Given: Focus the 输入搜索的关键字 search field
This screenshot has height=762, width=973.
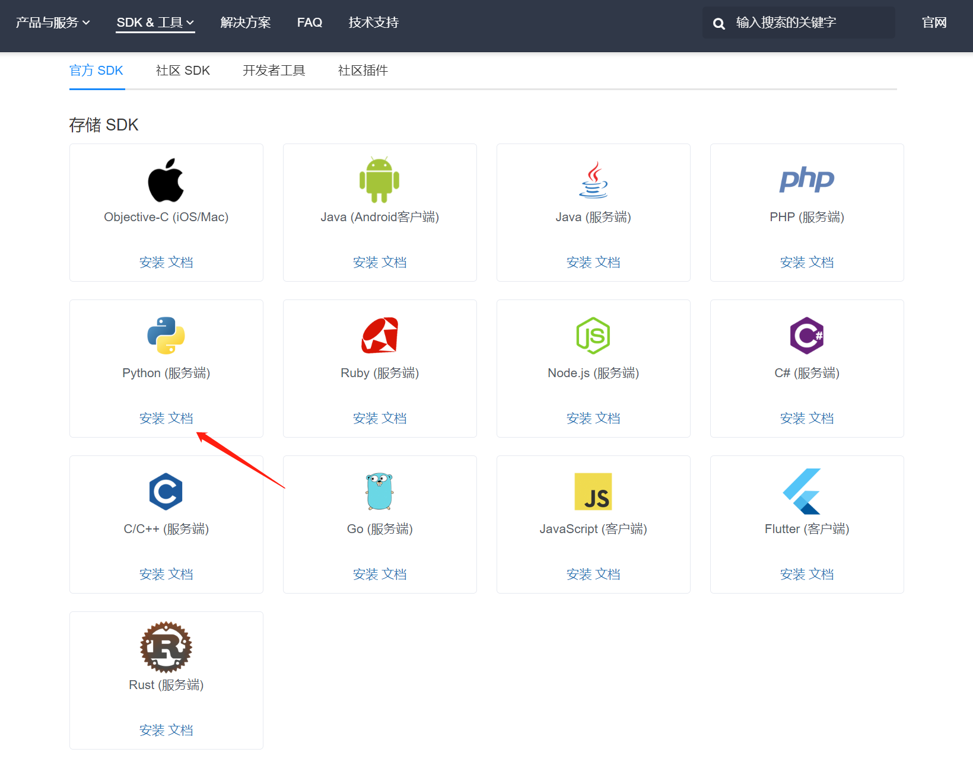Looking at the screenshot, I should pos(799,23).
